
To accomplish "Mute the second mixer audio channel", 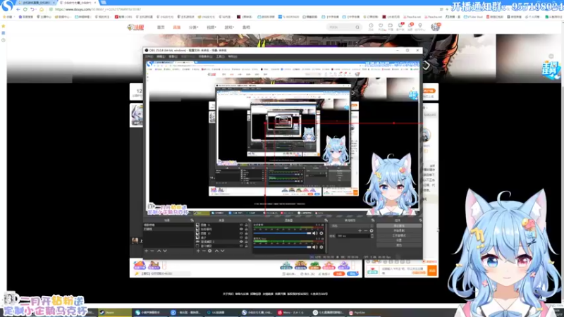I will pos(314,247).
